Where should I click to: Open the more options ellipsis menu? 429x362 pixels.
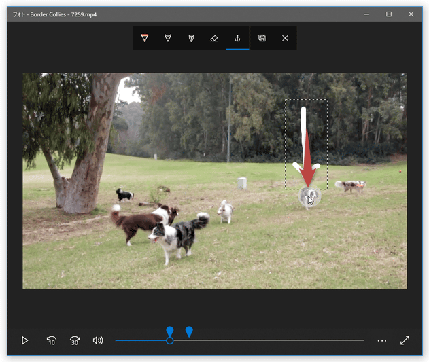[382, 340]
